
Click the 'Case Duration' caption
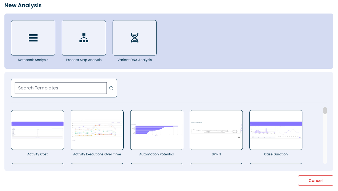pos(276,154)
